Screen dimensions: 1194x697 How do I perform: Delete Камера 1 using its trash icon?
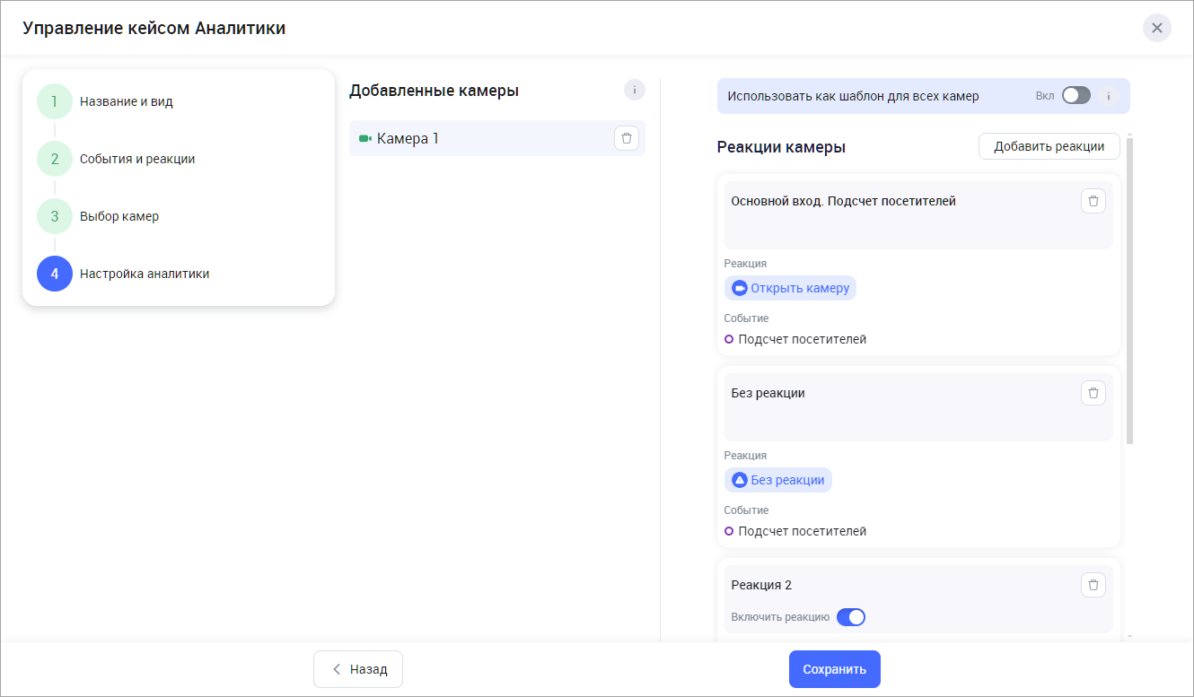626,138
